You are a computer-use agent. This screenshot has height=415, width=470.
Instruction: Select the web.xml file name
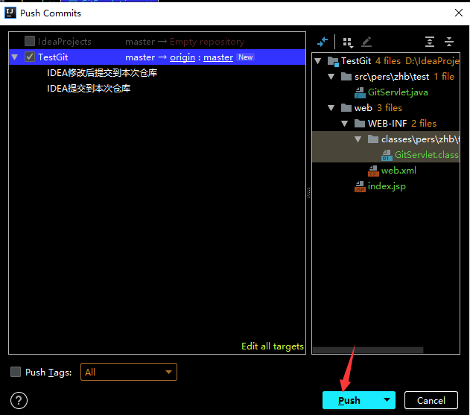coord(398,171)
